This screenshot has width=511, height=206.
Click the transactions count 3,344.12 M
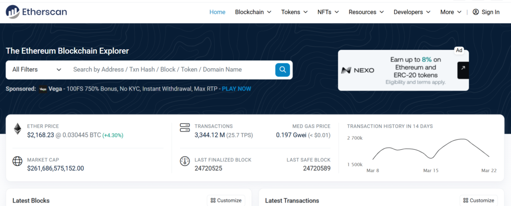click(x=210, y=135)
